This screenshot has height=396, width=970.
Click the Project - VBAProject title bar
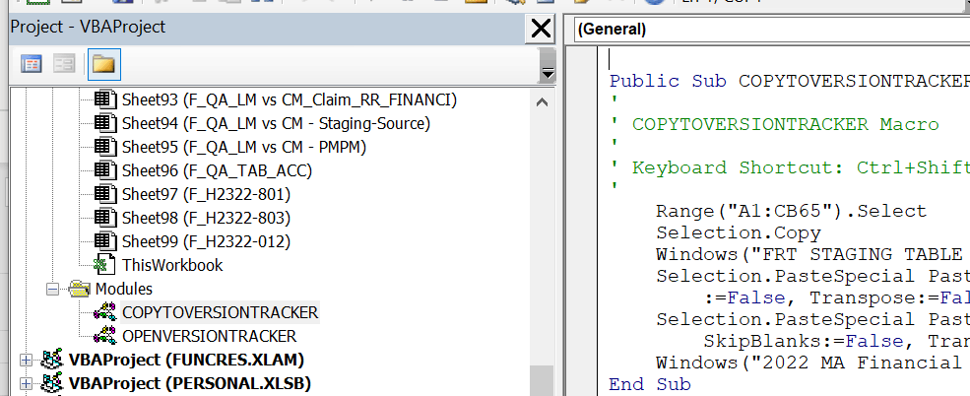point(266,28)
